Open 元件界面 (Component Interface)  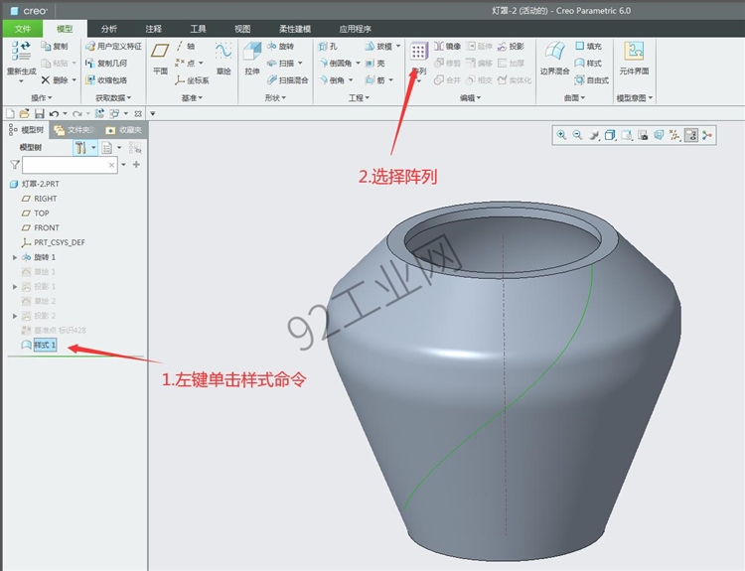(x=634, y=58)
